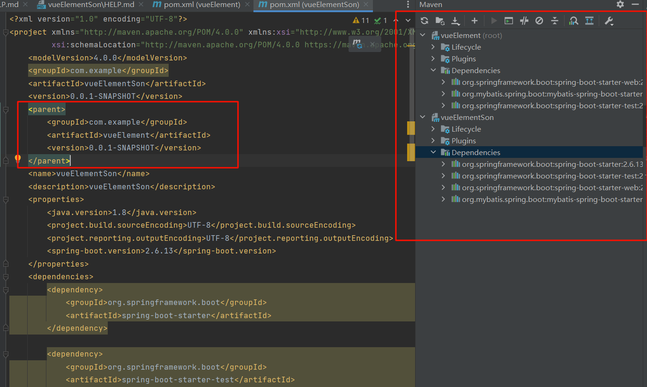Close the pom.xml (vueElement) tab
647x387 pixels.
pos(248,5)
